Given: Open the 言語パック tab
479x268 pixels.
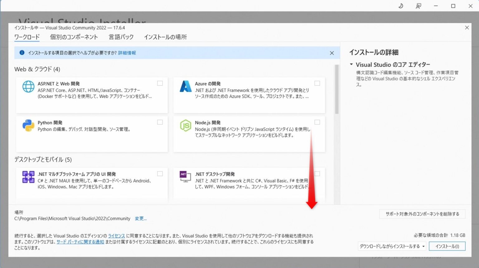Looking at the screenshot, I should point(121,37).
